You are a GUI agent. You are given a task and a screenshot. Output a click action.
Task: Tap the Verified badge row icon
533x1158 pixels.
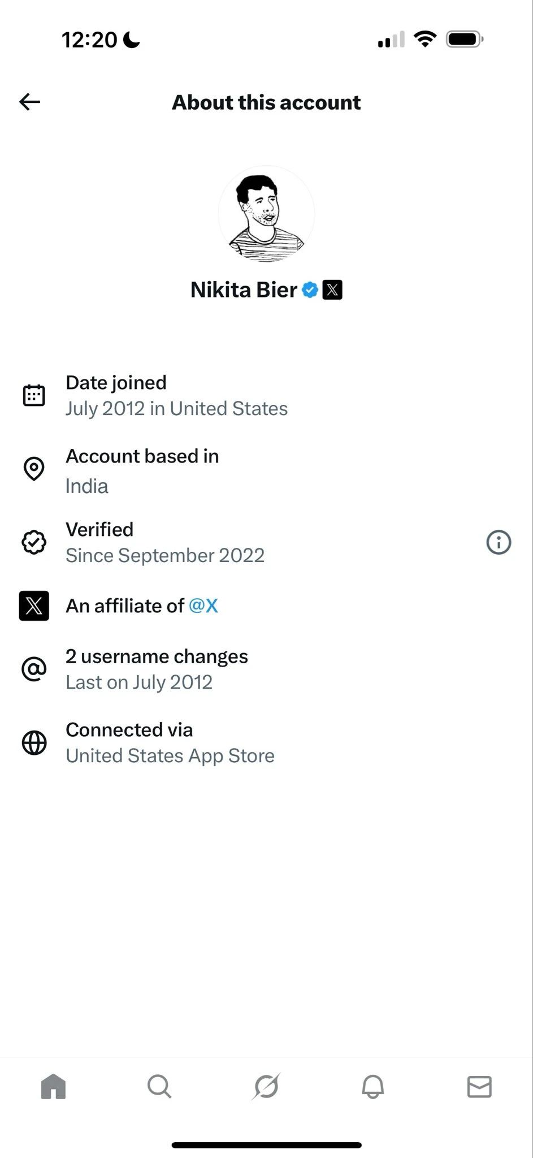tap(34, 542)
